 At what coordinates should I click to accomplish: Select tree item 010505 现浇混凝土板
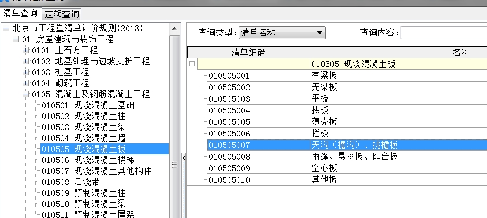[105, 149]
